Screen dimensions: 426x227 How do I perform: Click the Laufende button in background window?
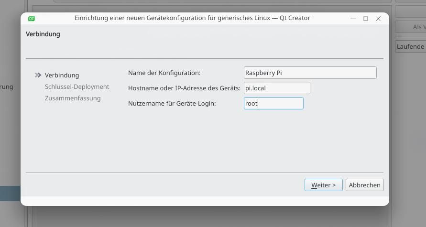pyautogui.click(x=410, y=46)
